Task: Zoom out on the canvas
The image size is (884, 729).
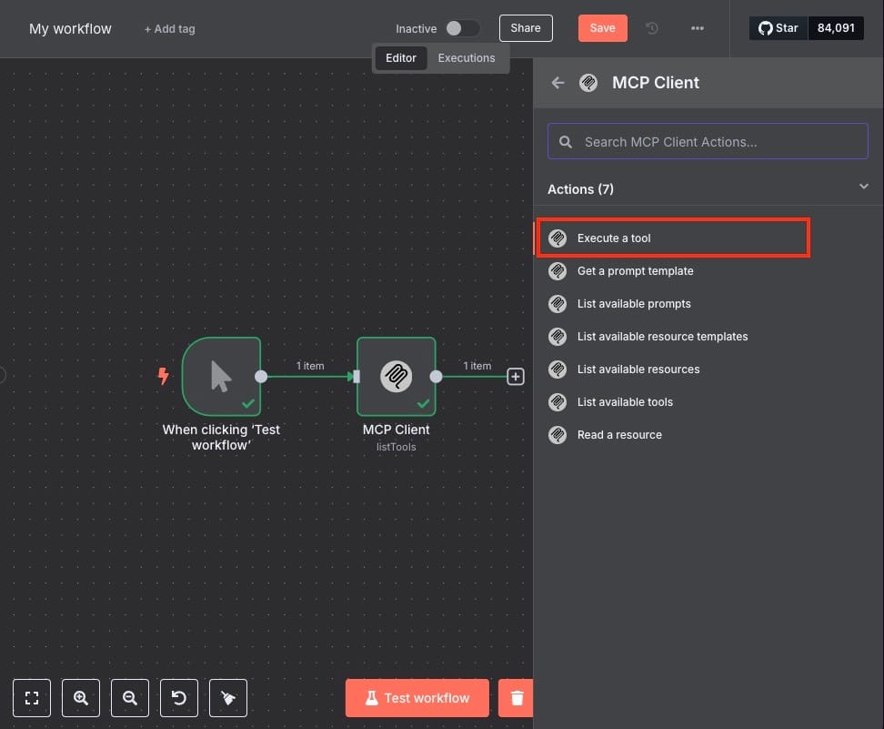Action: 130,698
